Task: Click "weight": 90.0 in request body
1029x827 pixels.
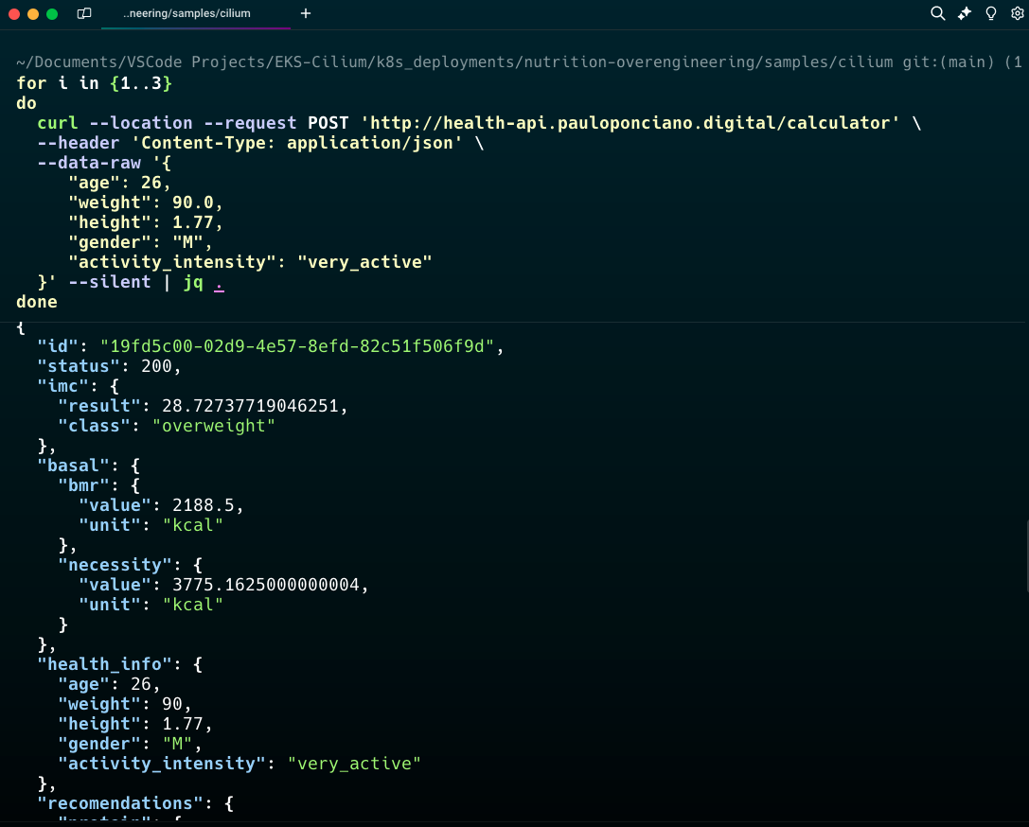Action: 145,202
